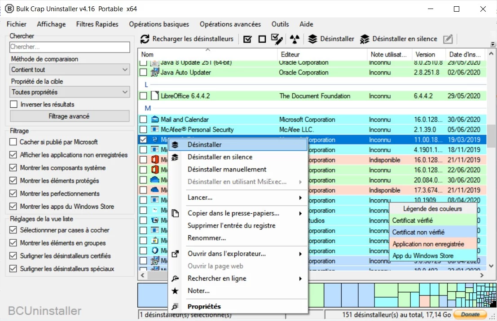Sort by the Editeur column header
Image resolution: width=497 pixels, height=321 pixels.
click(322, 54)
